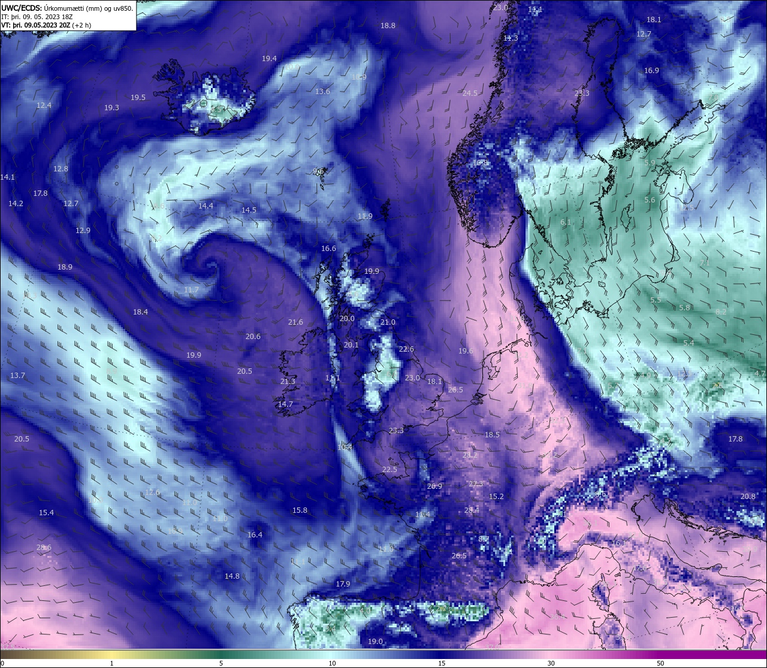Viewport: 767px width, 668px height.
Task: Click the map value 21.3
Action: click(288, 382)
